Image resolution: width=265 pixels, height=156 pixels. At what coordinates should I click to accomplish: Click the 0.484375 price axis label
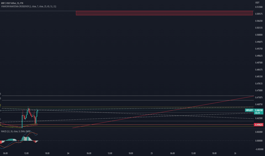coord(259,70)
